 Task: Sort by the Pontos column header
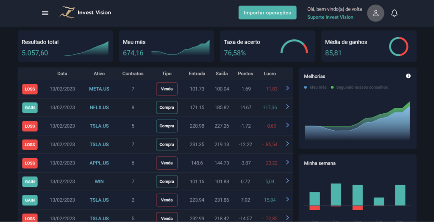245,74
